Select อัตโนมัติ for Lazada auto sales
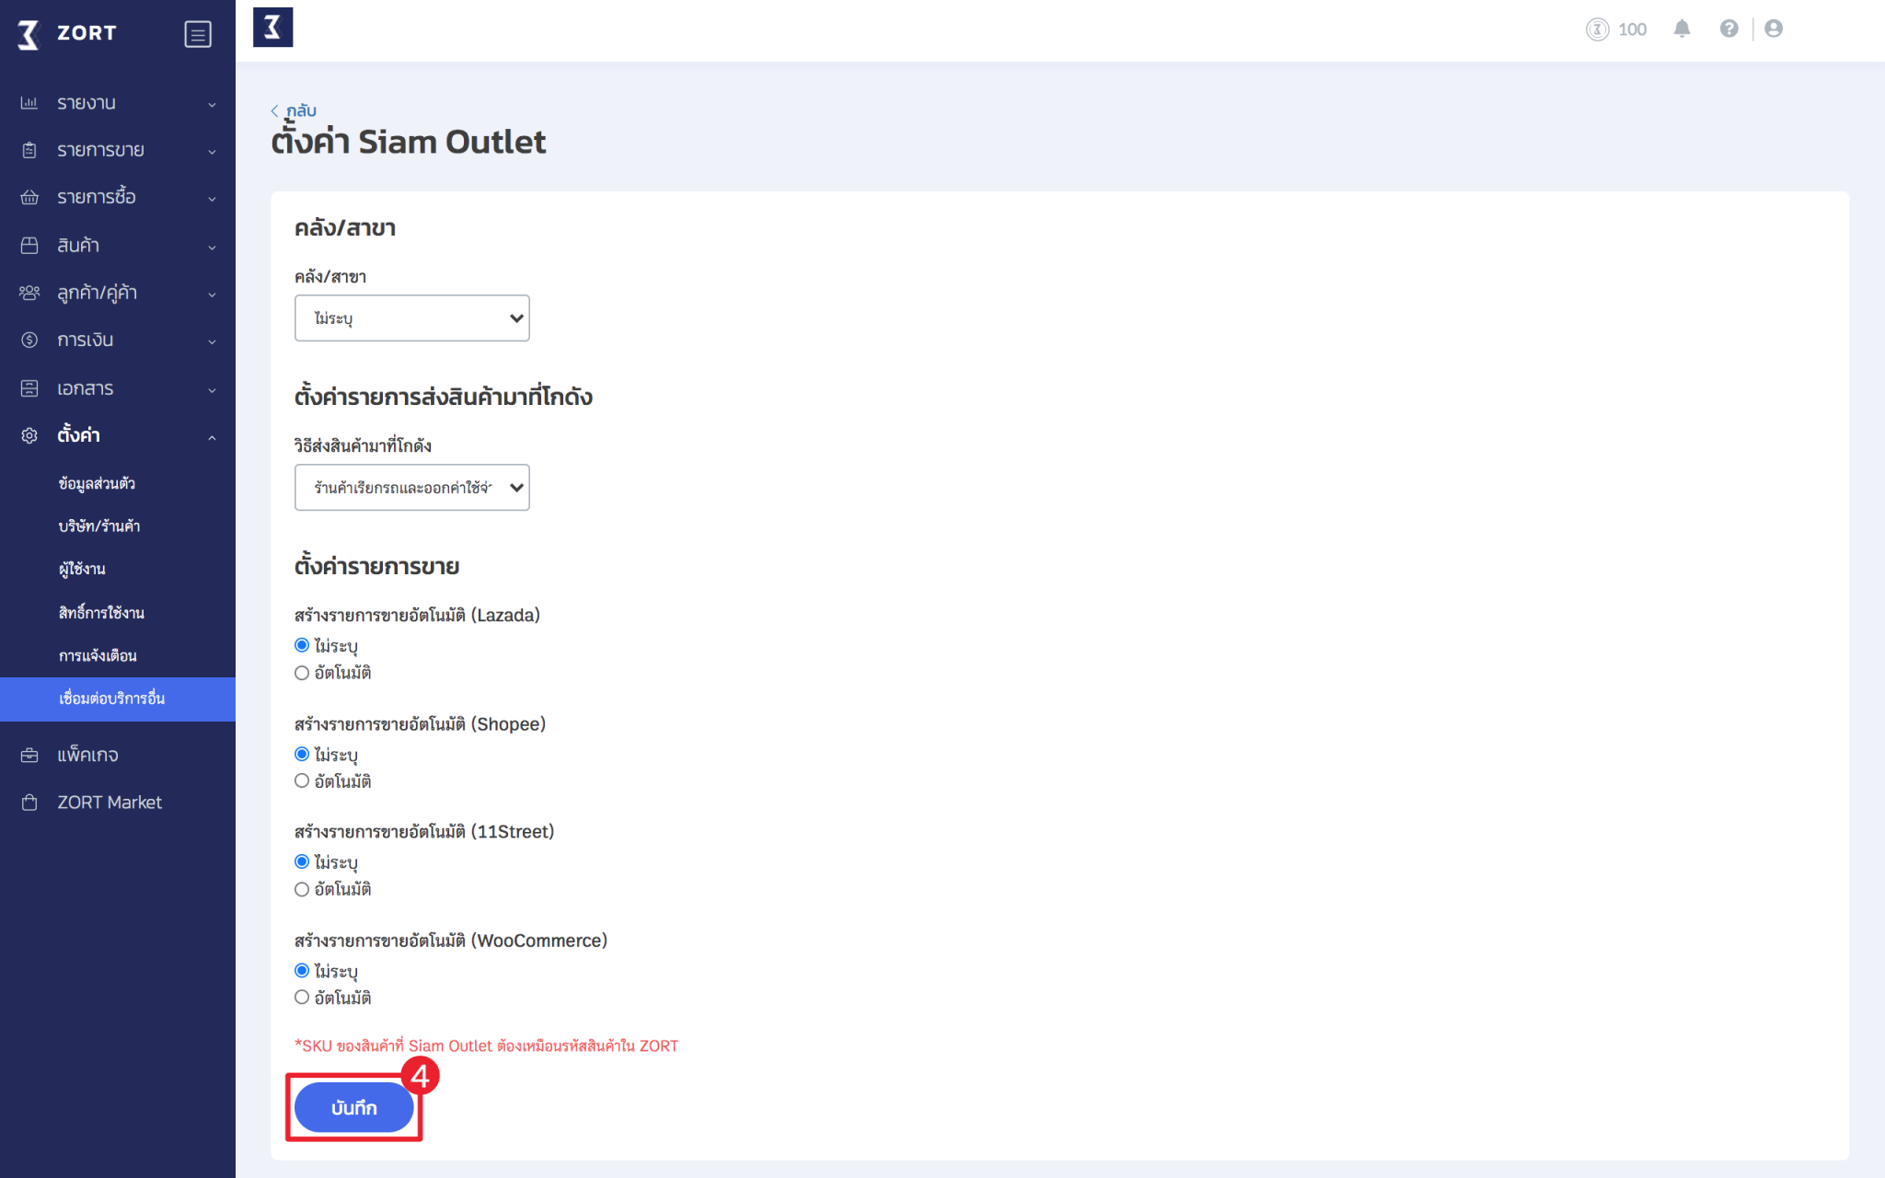1885x1178 pixels. point(302,673)
